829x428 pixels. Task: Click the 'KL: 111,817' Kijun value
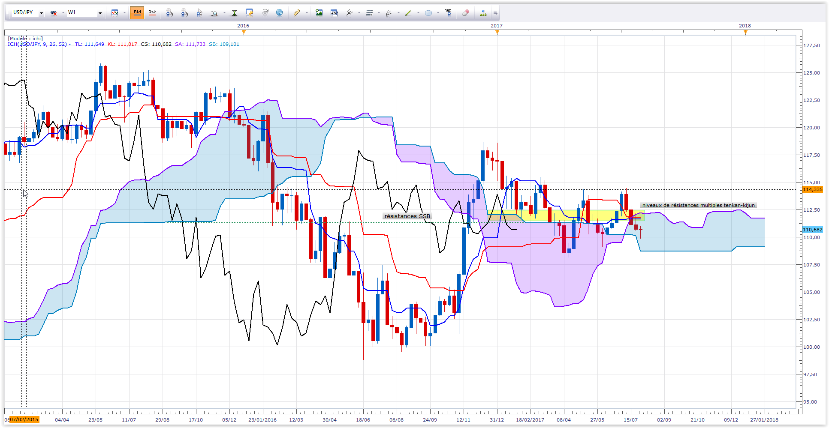point(122,44)
